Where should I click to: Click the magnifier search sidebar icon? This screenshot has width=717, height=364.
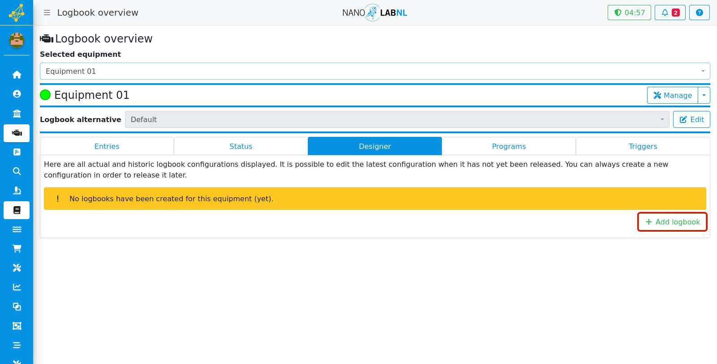coord(17,171)
